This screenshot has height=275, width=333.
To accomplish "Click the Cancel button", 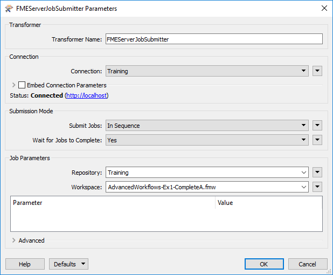I will (x=308, y=264).
